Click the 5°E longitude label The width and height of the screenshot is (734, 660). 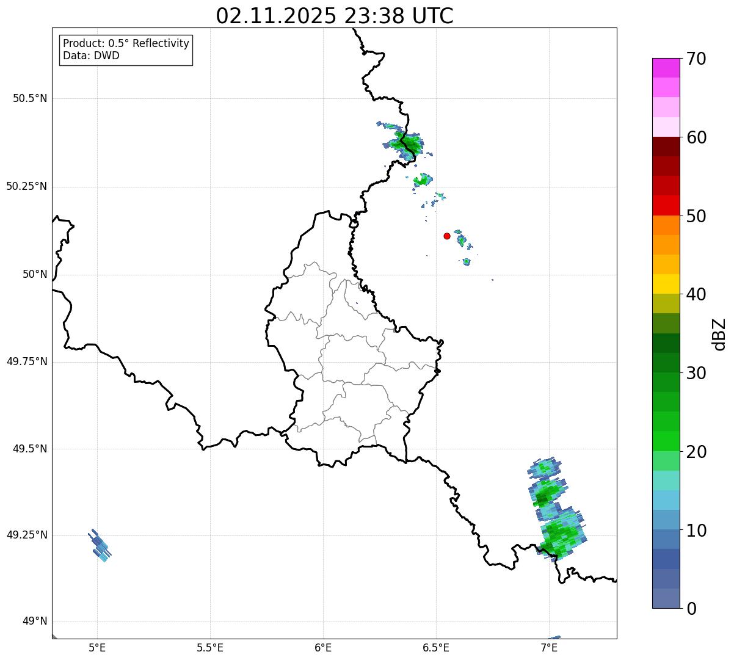[x=97, y=647]
